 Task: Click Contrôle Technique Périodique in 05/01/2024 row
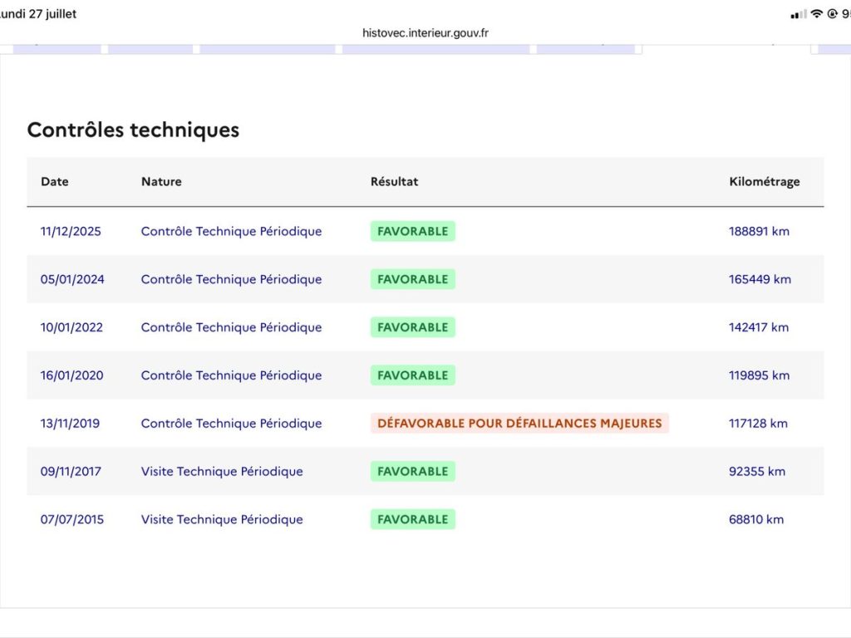tap(231, 279)
